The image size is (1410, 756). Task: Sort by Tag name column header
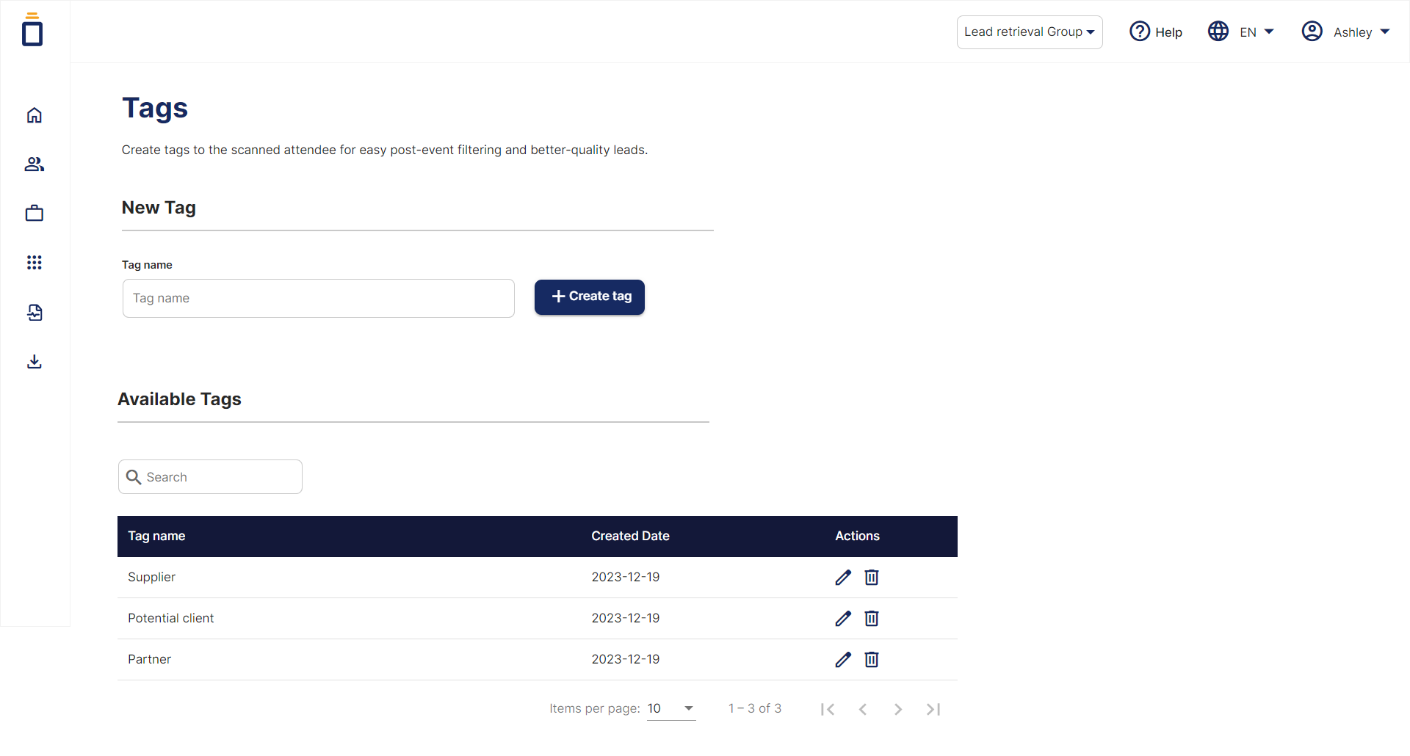[156, 536]
